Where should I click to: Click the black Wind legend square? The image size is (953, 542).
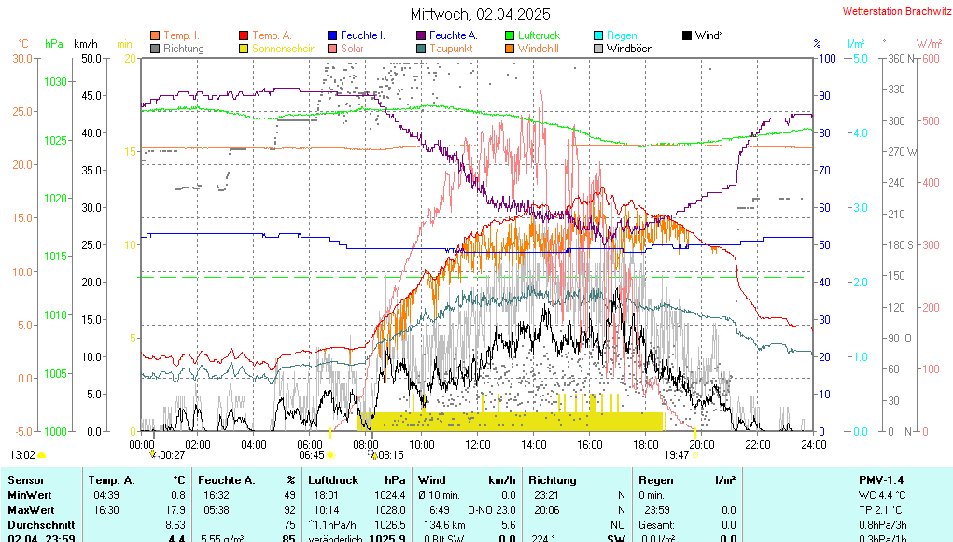pyautogui.click(x=687, y=35)
